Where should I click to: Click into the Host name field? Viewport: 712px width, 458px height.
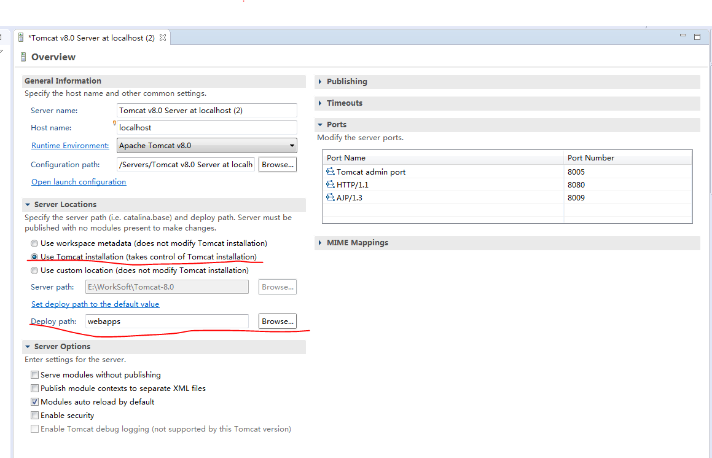coord(207,128)
